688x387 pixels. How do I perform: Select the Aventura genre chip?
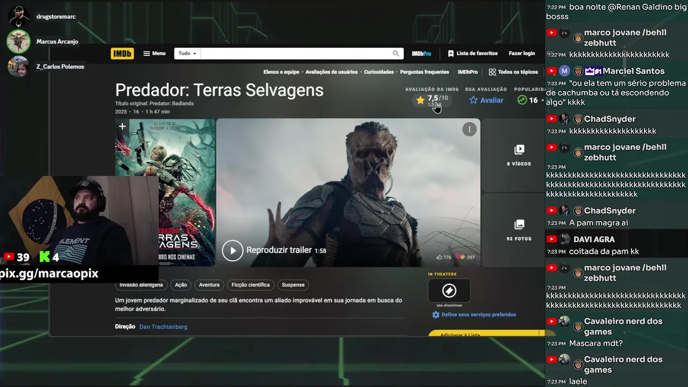tap(209, 285)
